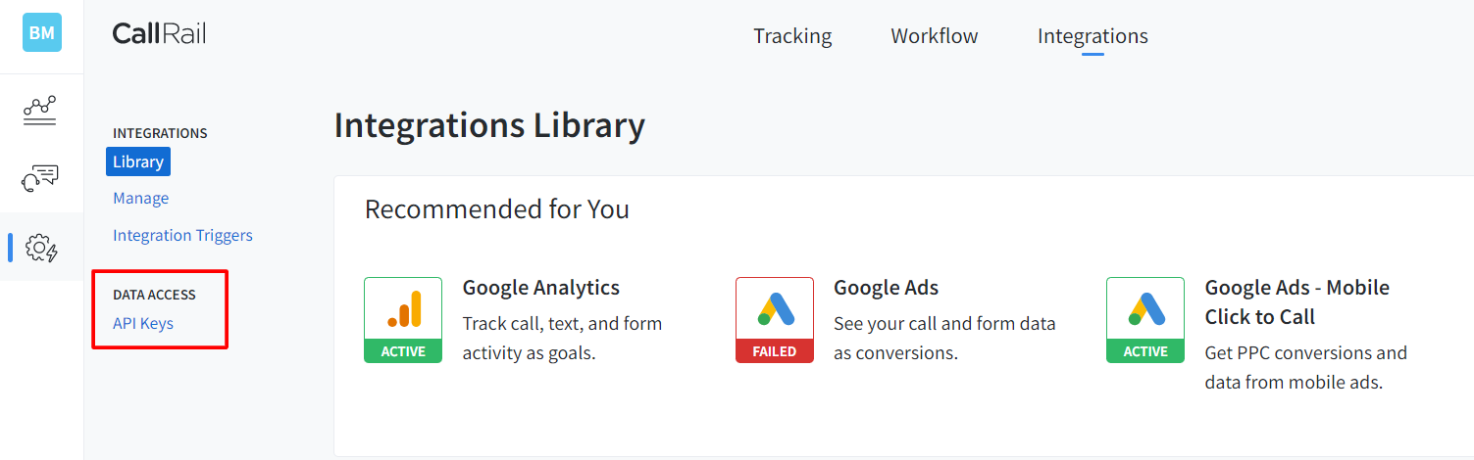Screen dimensions: 1474x460
Task: Open the Lead Center headset icon
Action: [40, 179]
